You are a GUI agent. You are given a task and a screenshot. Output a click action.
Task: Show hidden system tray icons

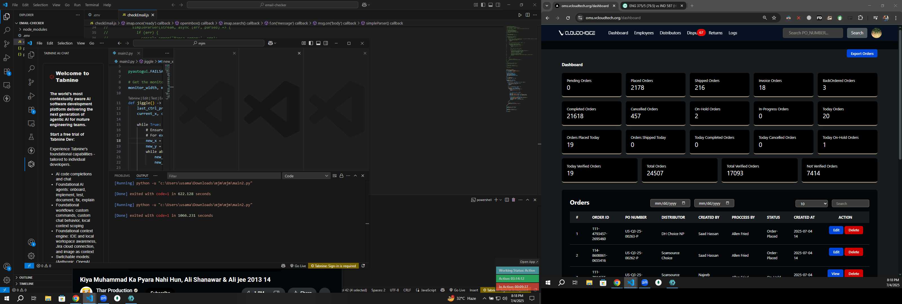484,298
